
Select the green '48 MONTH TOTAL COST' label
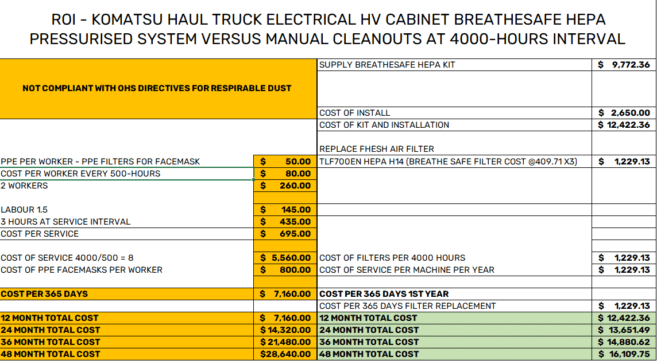tap(455, 354)
